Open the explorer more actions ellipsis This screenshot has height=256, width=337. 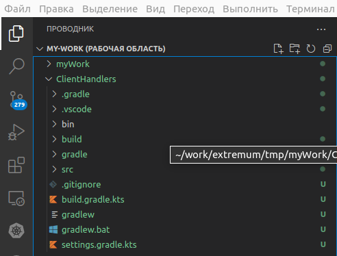(x=321, y=29)
